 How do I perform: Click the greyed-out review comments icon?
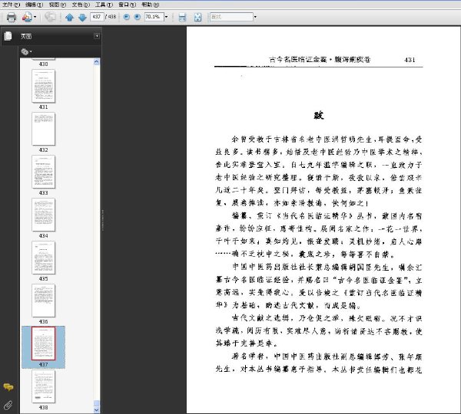click(x=50, y=17)
